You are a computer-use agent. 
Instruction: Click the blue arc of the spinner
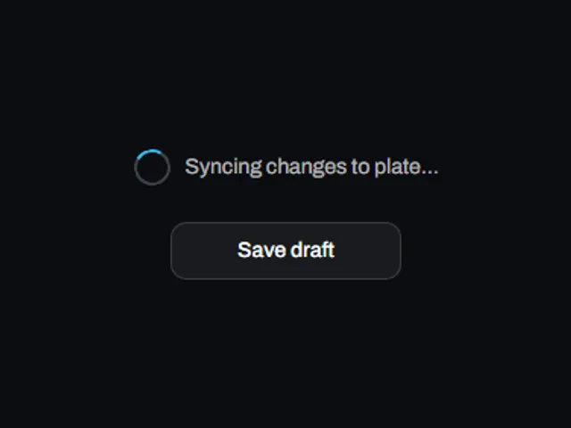(147, 152)
